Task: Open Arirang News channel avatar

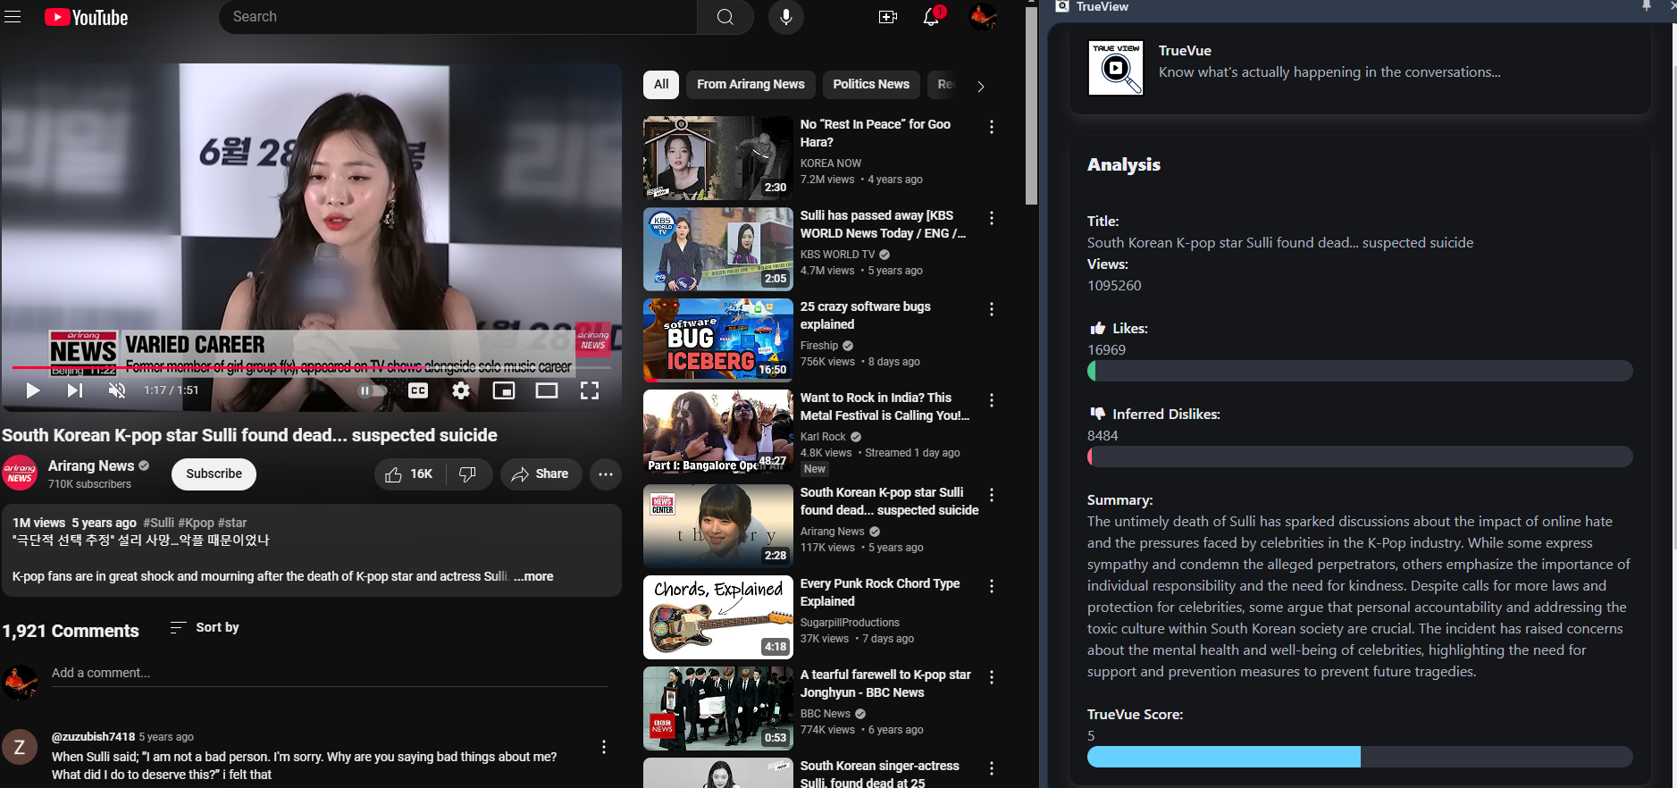Action: click(20, 474)
